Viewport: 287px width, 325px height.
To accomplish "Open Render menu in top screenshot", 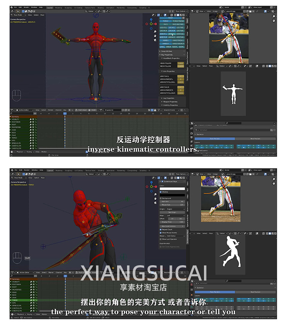I will pyautogui.click(x=26, y=7).
